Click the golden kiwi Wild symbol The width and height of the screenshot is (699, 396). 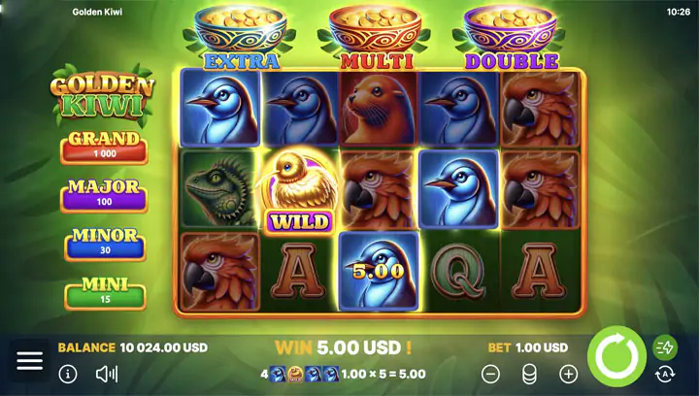pos(300,190)
